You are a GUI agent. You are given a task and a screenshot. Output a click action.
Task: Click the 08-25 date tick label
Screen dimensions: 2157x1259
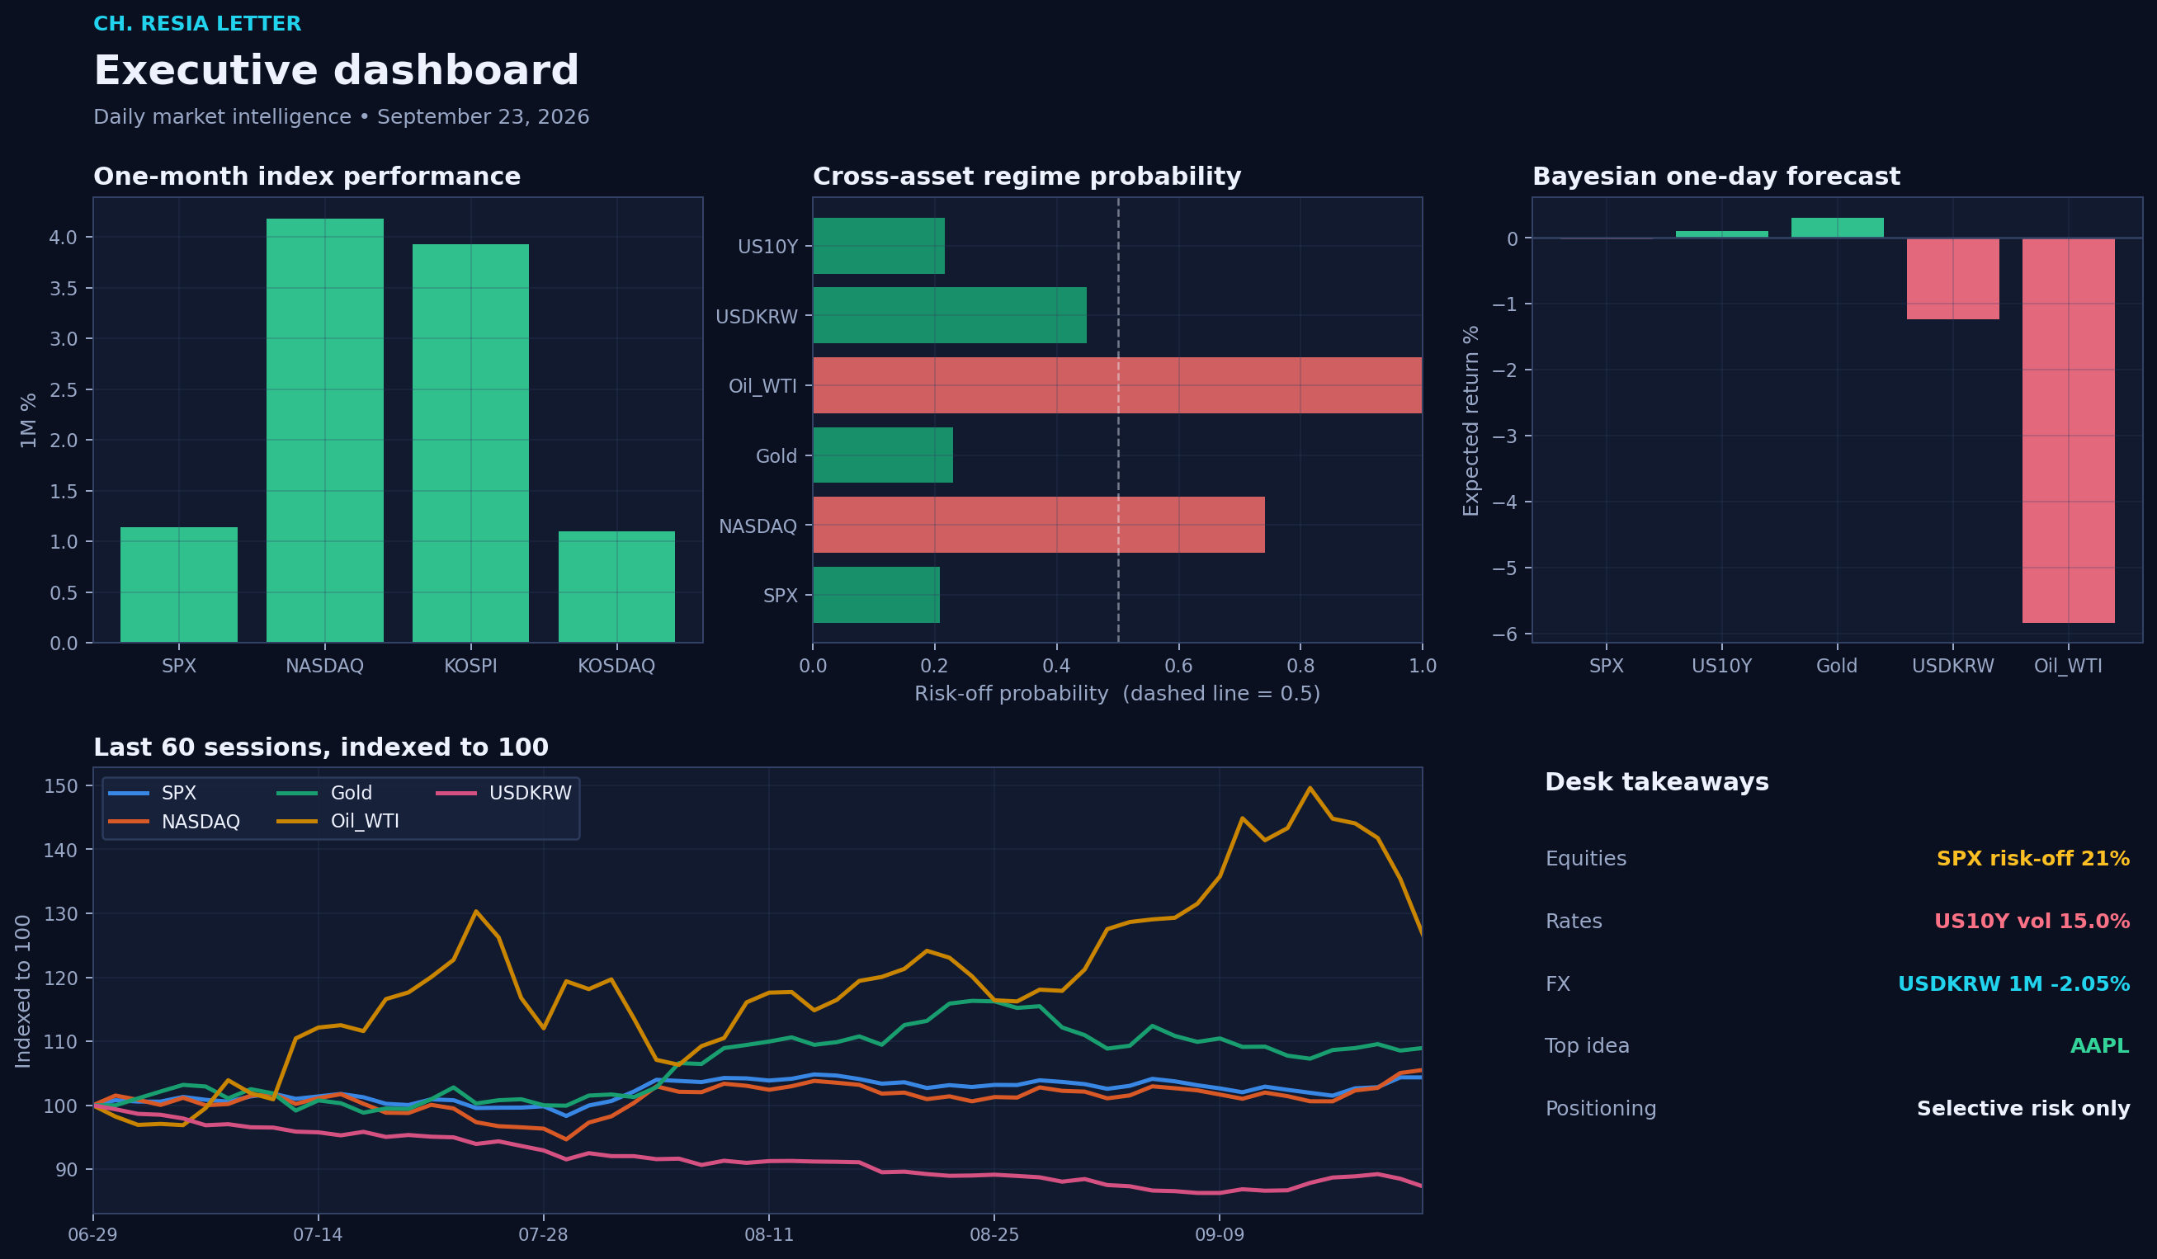tap(994, 1235)
